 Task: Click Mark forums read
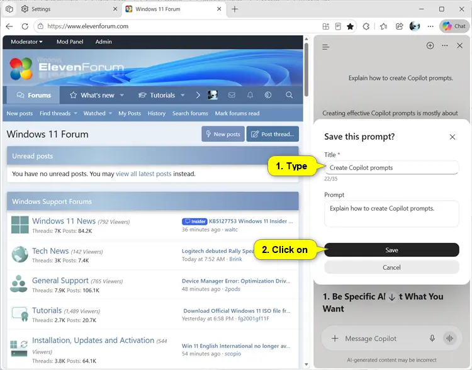(x=237, y=113)
